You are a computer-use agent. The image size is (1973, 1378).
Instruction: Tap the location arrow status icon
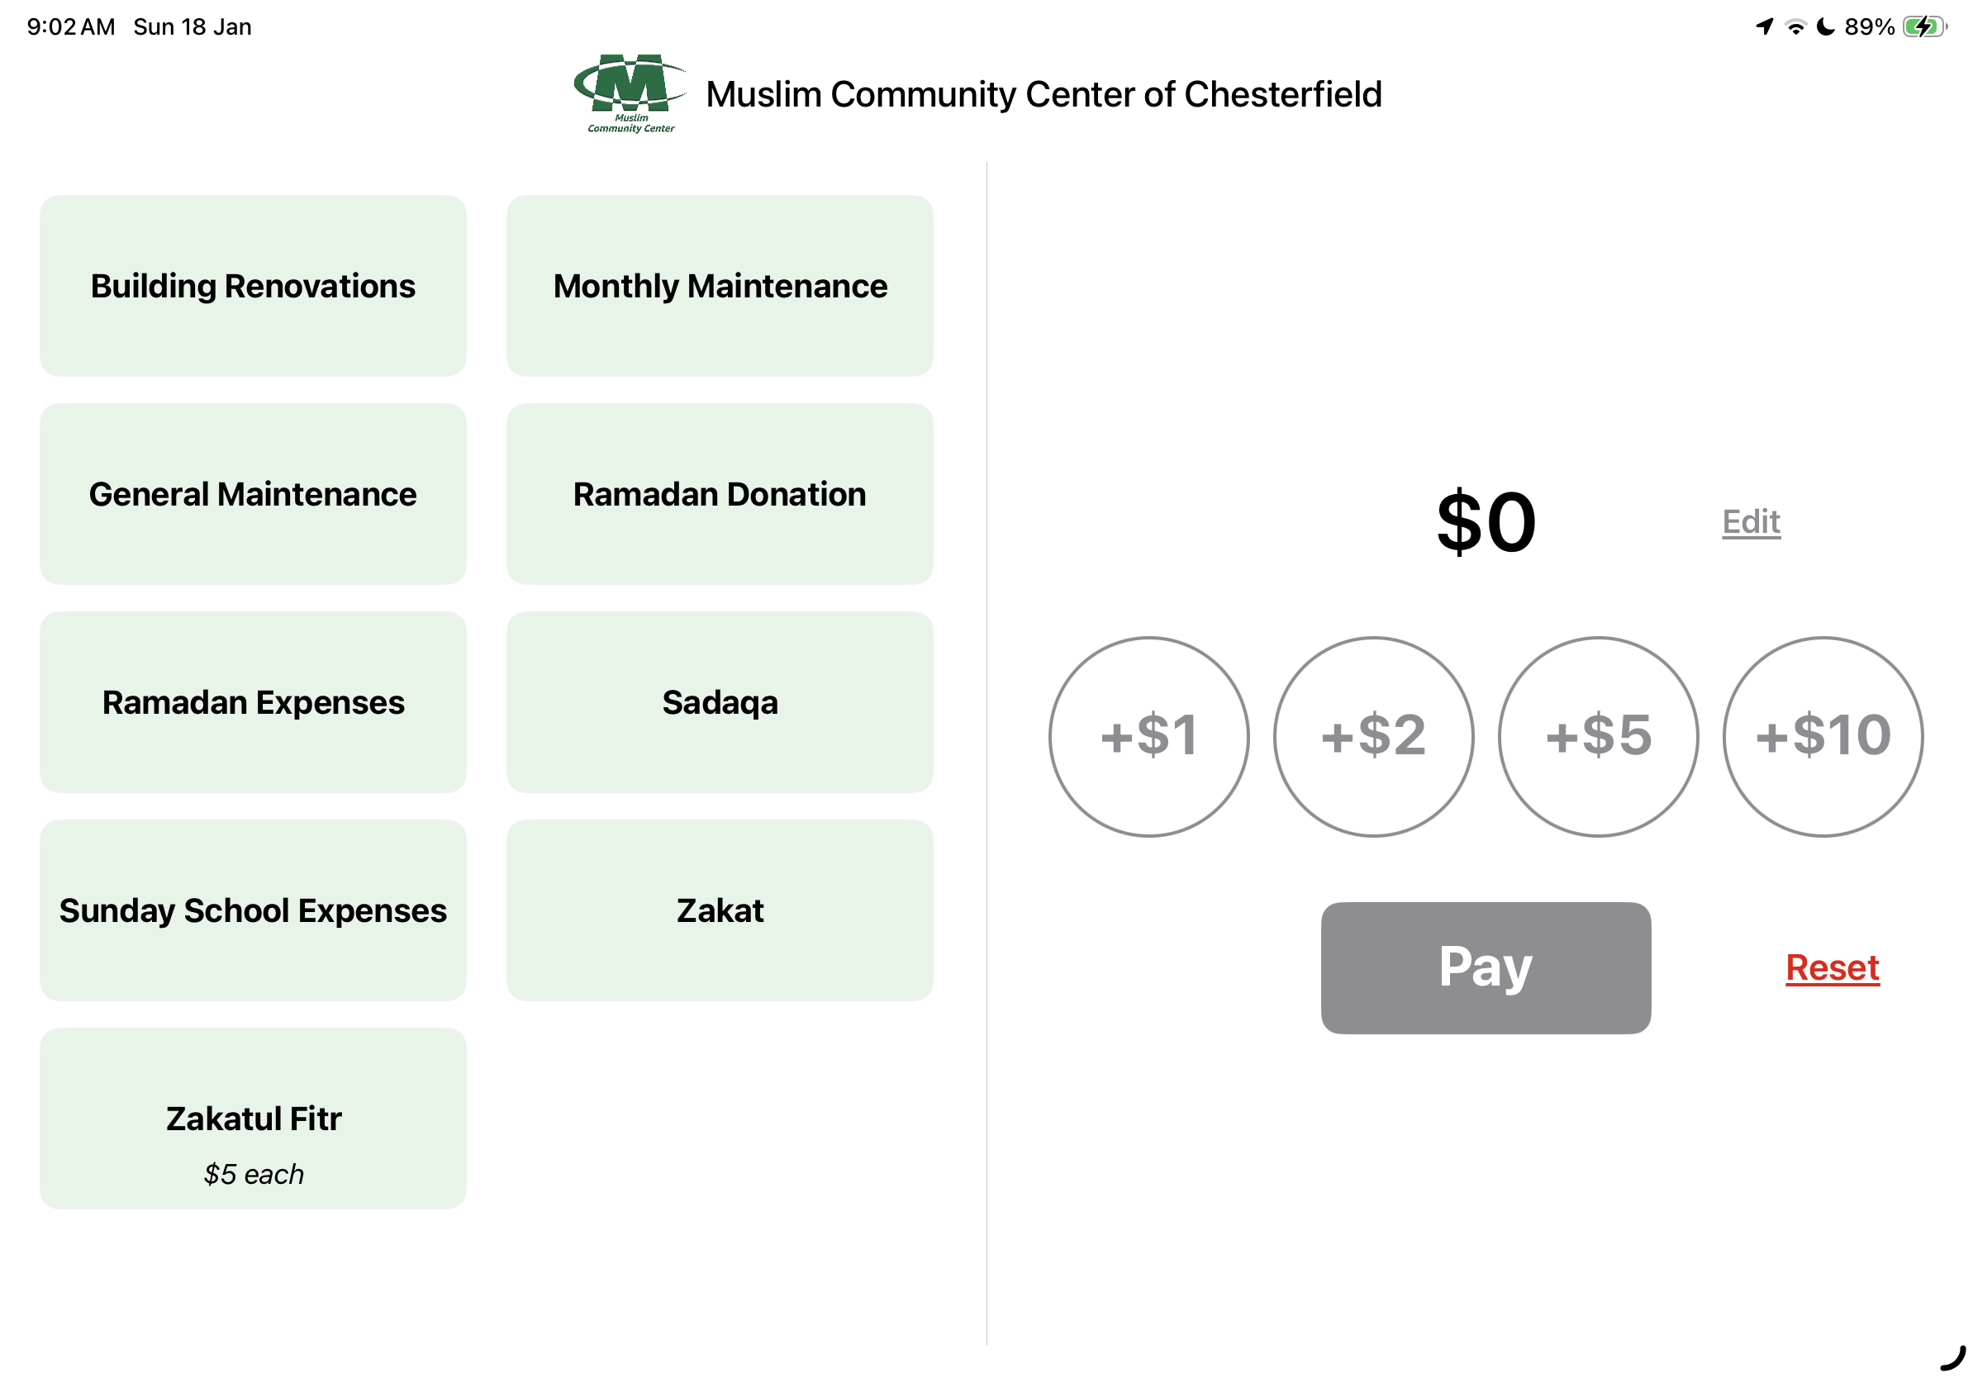point(1764,26)
